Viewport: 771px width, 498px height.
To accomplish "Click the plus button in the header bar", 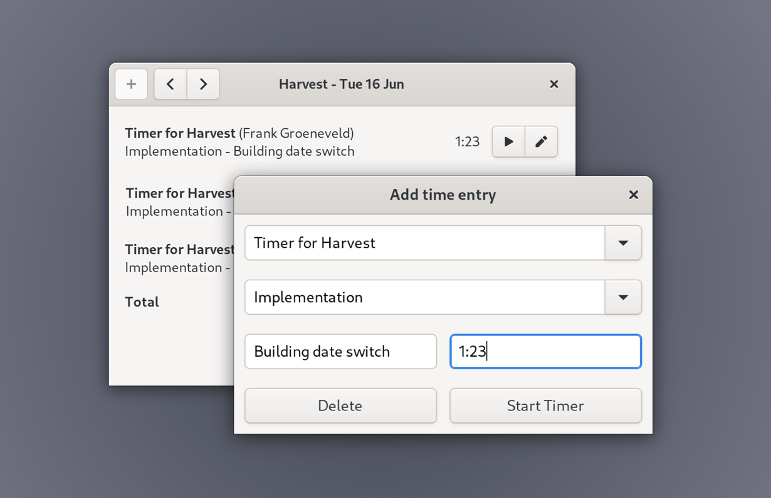I will tap(131, 84).
